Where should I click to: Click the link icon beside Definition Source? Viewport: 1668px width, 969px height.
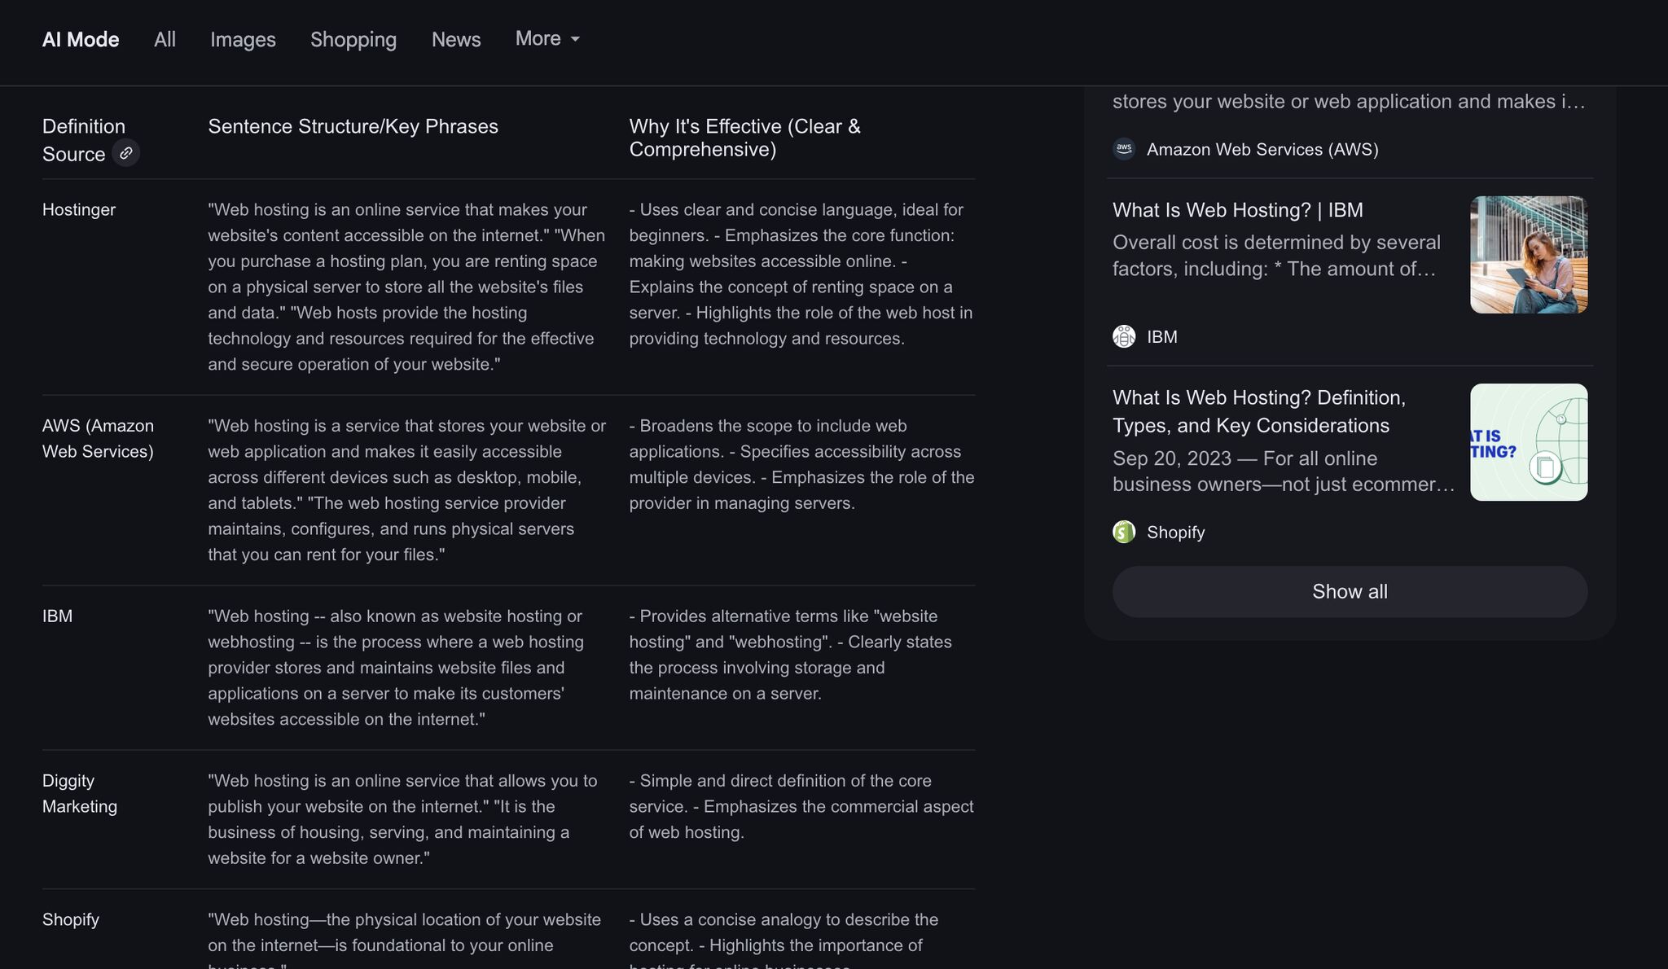tap(125, 153)
